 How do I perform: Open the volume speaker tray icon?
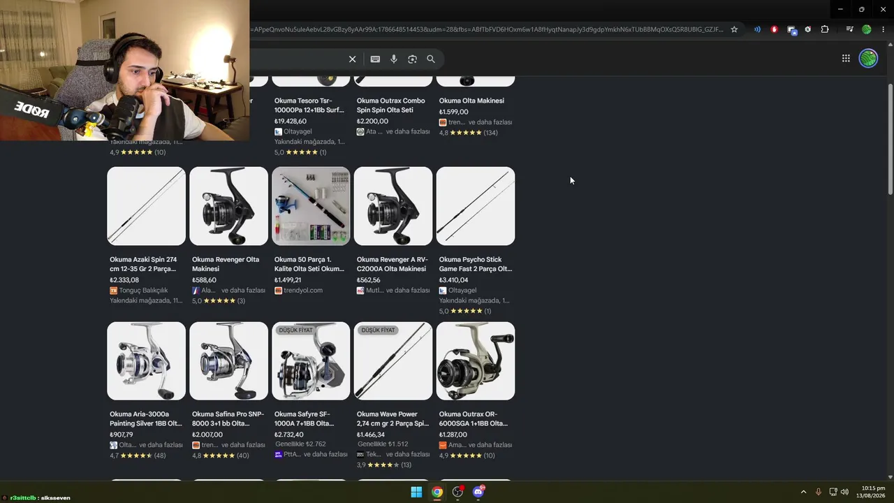coord(845,492)
